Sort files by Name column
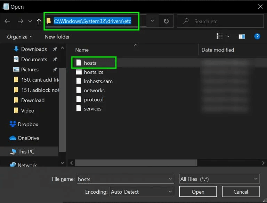The image size is (267, 203). [x=82, y=50]
